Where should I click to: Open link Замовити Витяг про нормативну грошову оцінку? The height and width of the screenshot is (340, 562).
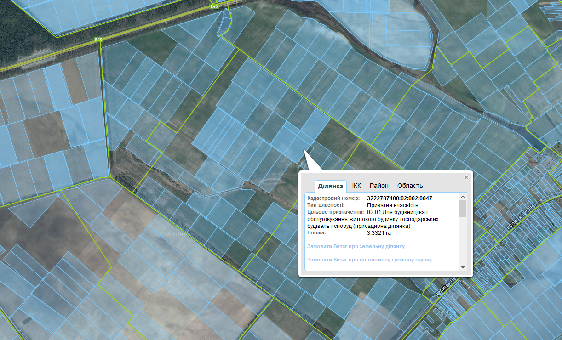(x=369, y=260)
